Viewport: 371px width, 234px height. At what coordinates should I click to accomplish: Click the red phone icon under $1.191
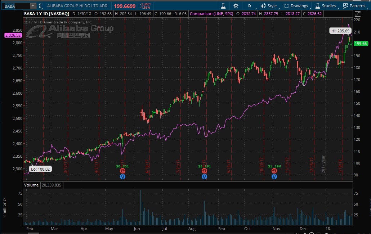coord(204,171)
